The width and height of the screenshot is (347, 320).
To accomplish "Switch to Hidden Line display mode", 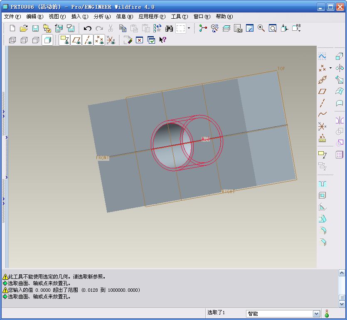I will 24,40.
